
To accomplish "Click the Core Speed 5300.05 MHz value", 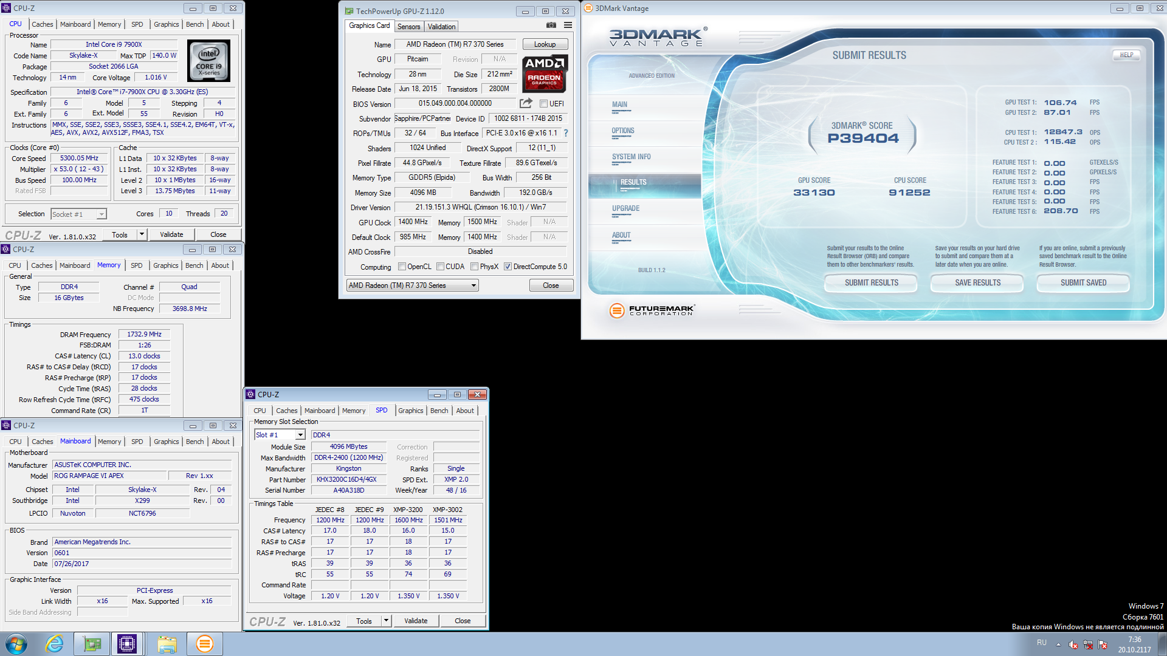I will tap(79, 158).
